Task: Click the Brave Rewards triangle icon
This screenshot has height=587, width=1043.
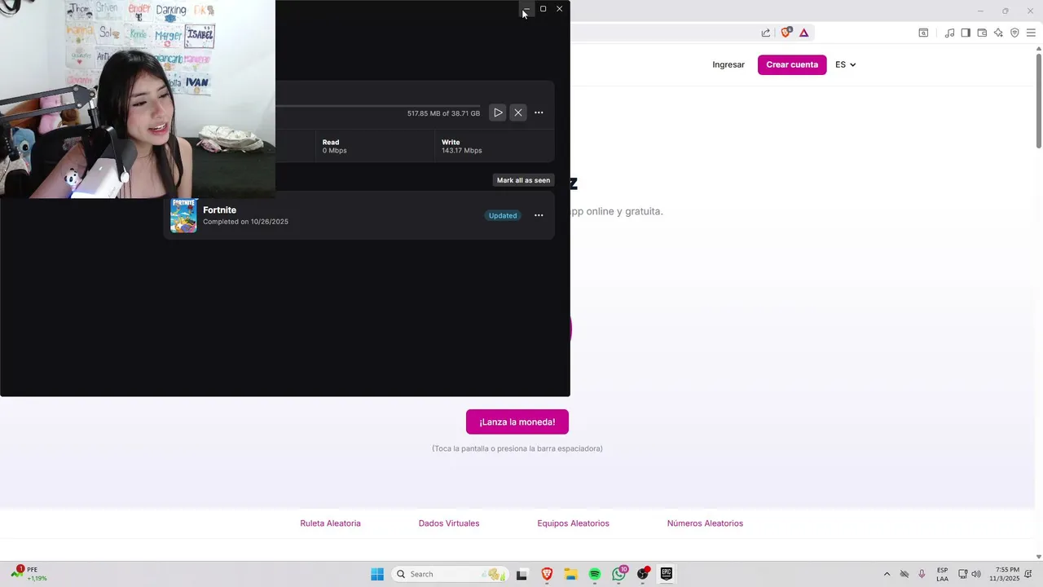Action: (x=803, y=33)
